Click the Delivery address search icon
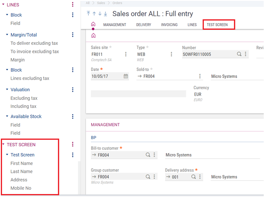 tap(194, 177)
